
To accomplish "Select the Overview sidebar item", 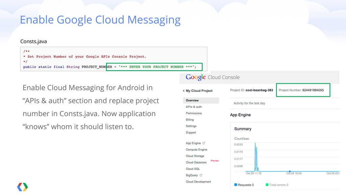I will [x=201, y=100].
